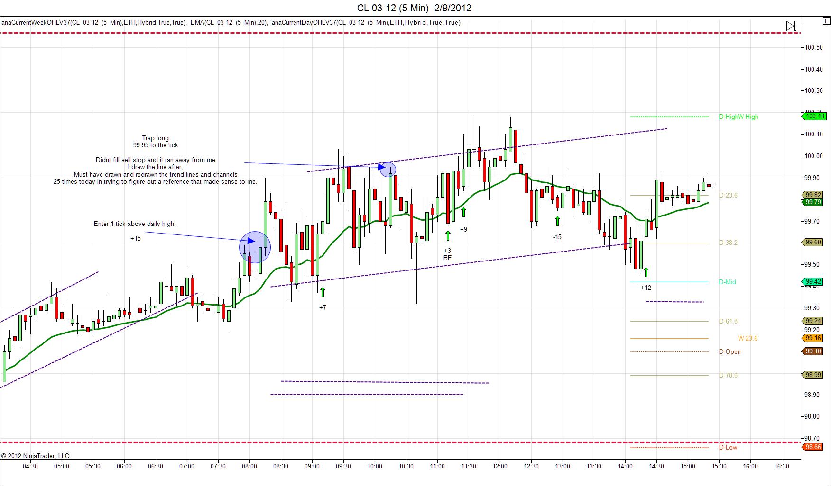Select the 'Trap long' annotation text
The width and height of the screenshot is (831, 486).
[156, 138]
